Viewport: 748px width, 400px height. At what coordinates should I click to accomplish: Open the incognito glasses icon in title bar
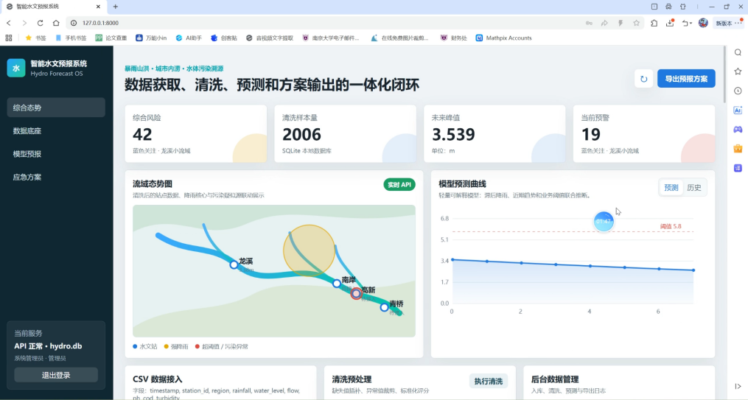point(668,7)
